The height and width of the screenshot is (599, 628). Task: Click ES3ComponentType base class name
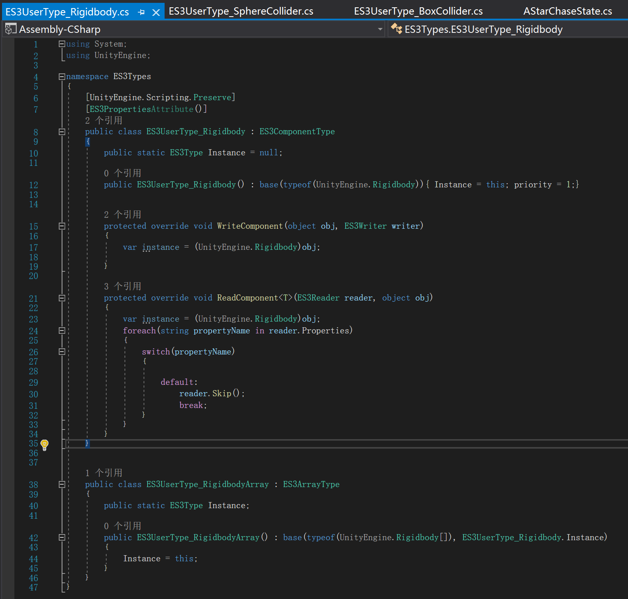[297, 131]
